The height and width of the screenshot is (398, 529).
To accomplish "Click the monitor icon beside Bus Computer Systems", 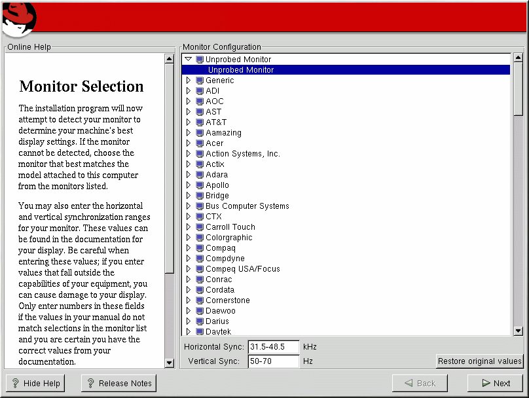I will 200,206.
